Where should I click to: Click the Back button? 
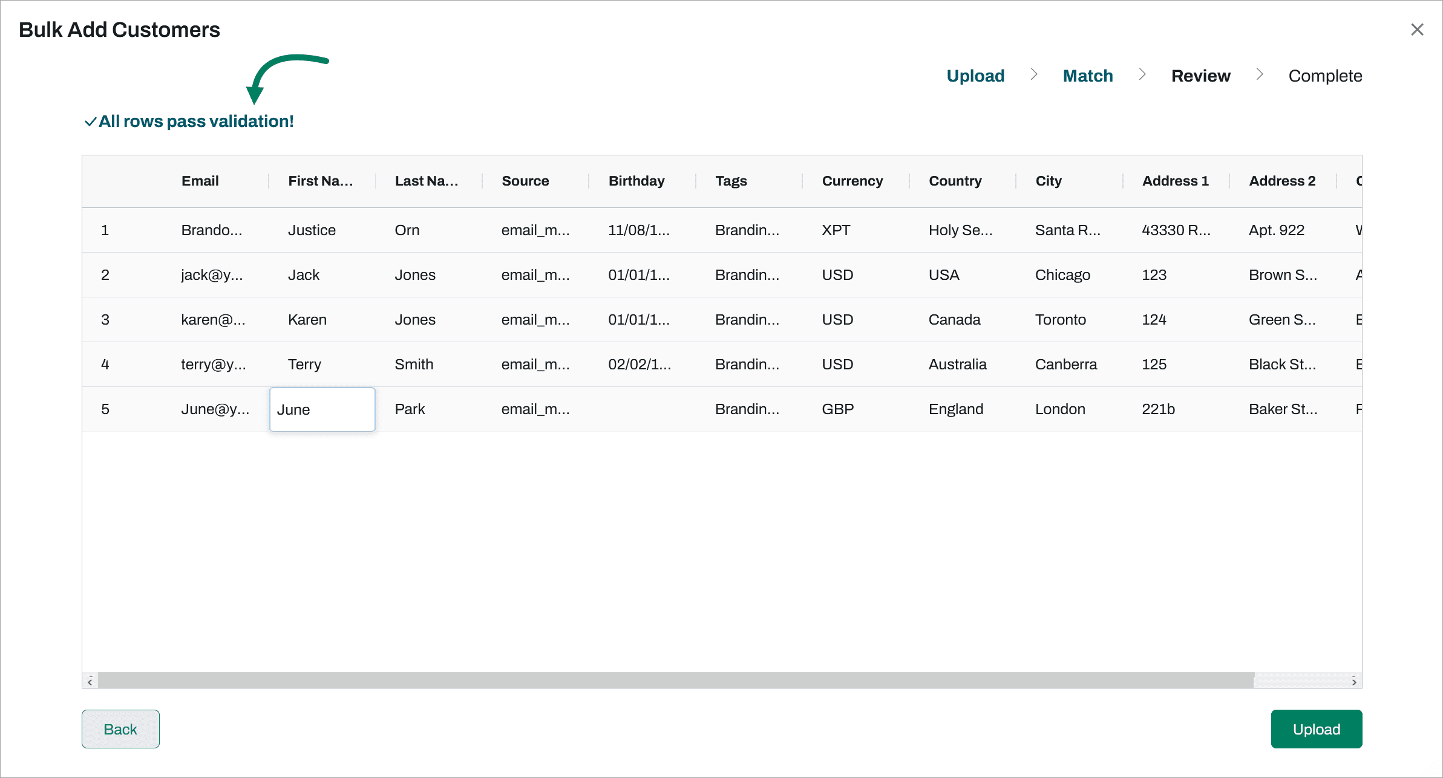point(120,728)
